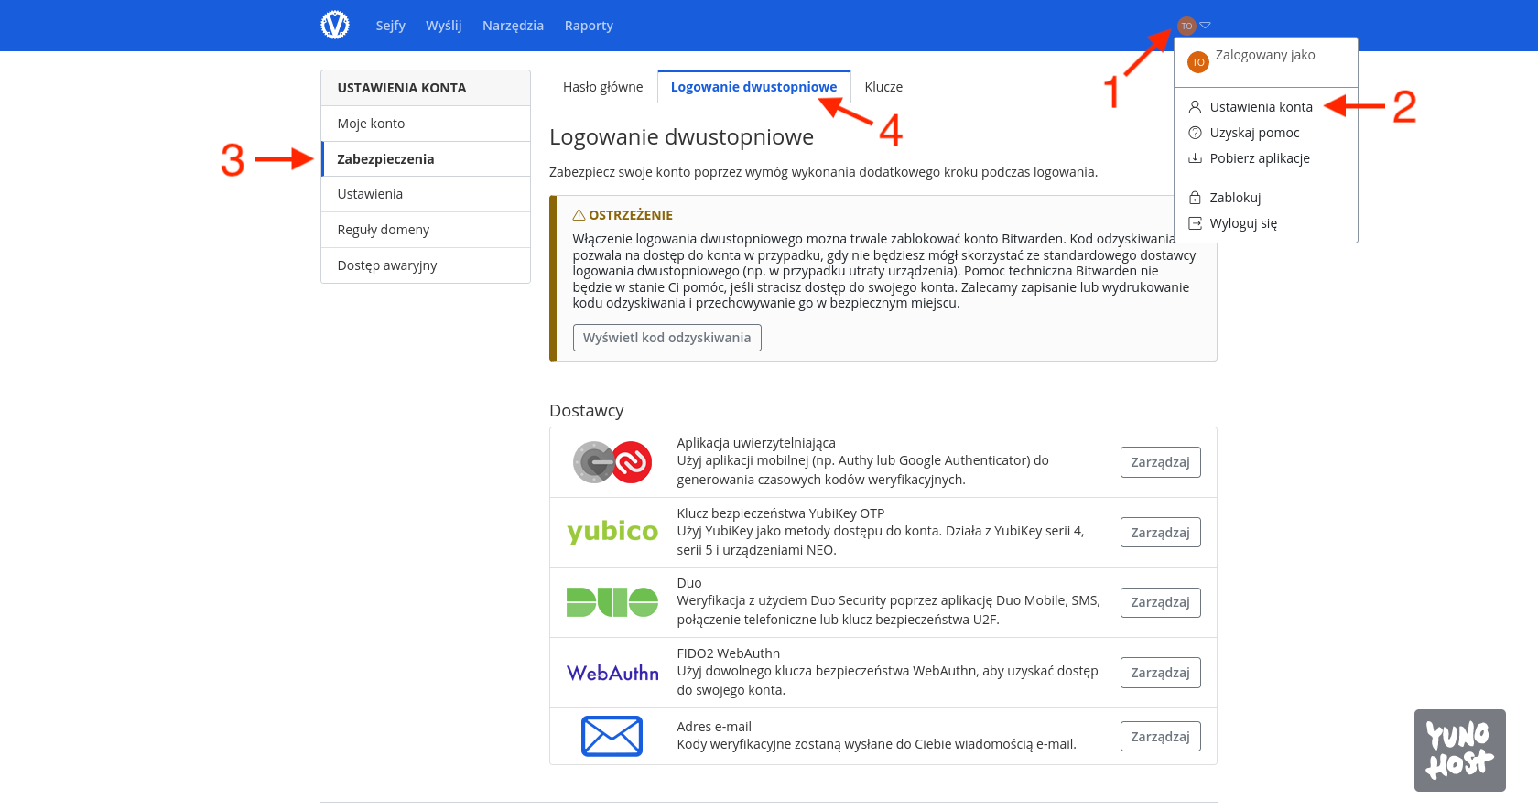Select Ustawienia konta in the dropdown menu
1538x810 pixels.
1261,107
